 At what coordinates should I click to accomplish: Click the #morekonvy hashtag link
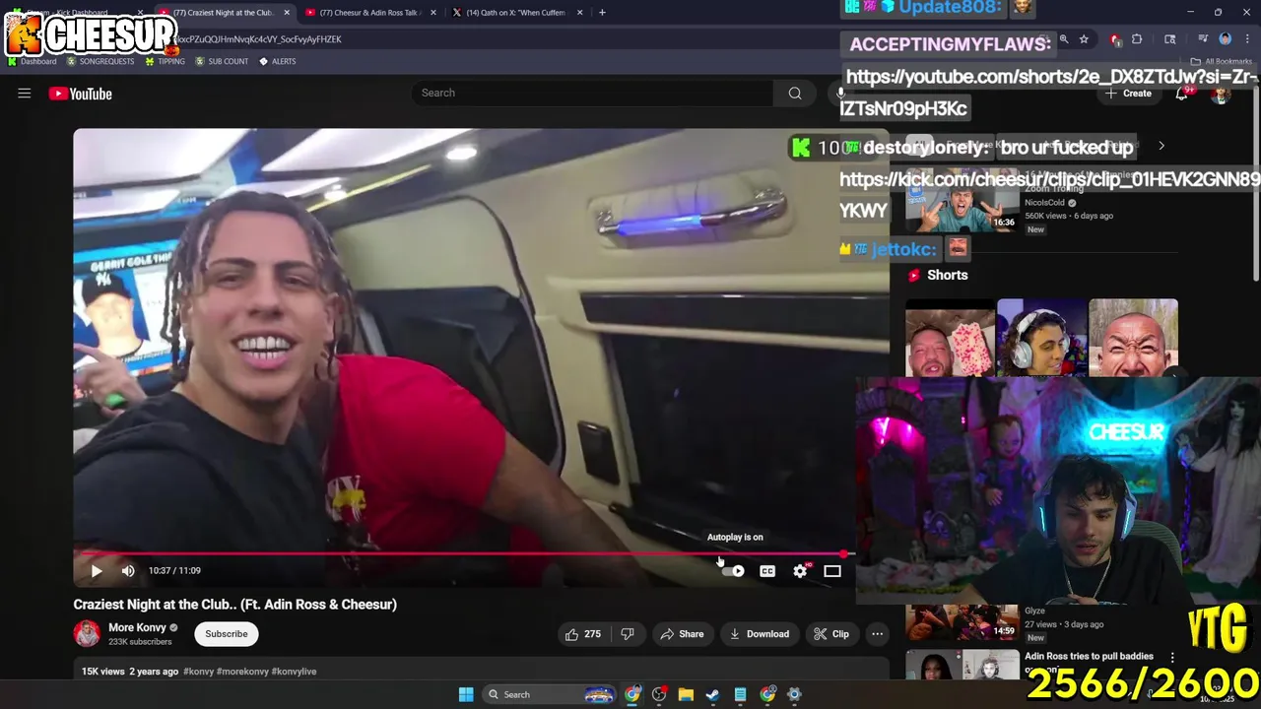(x=242, y=672)
